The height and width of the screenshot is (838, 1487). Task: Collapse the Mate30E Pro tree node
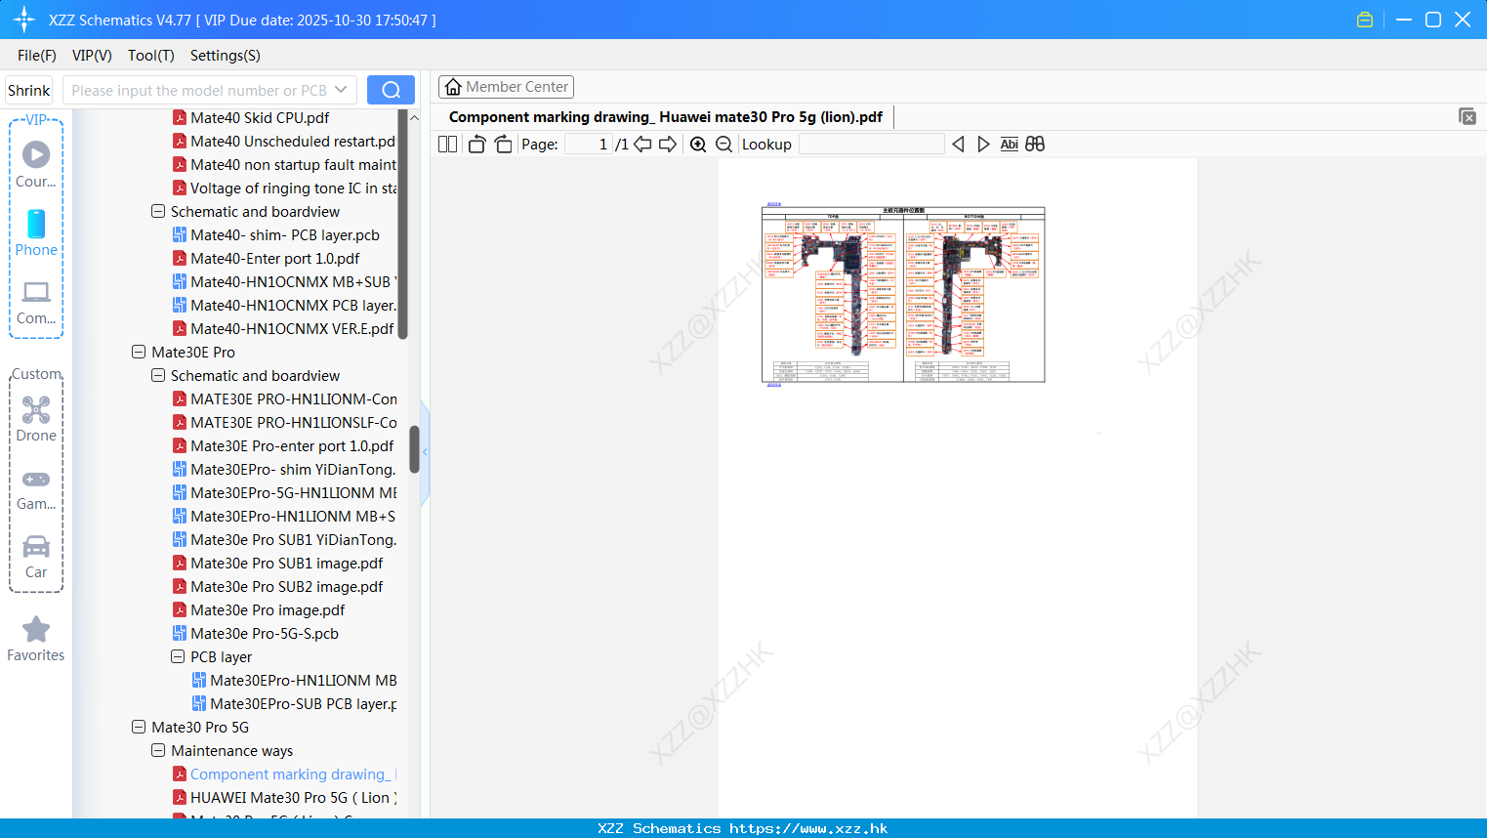(139, 352)
